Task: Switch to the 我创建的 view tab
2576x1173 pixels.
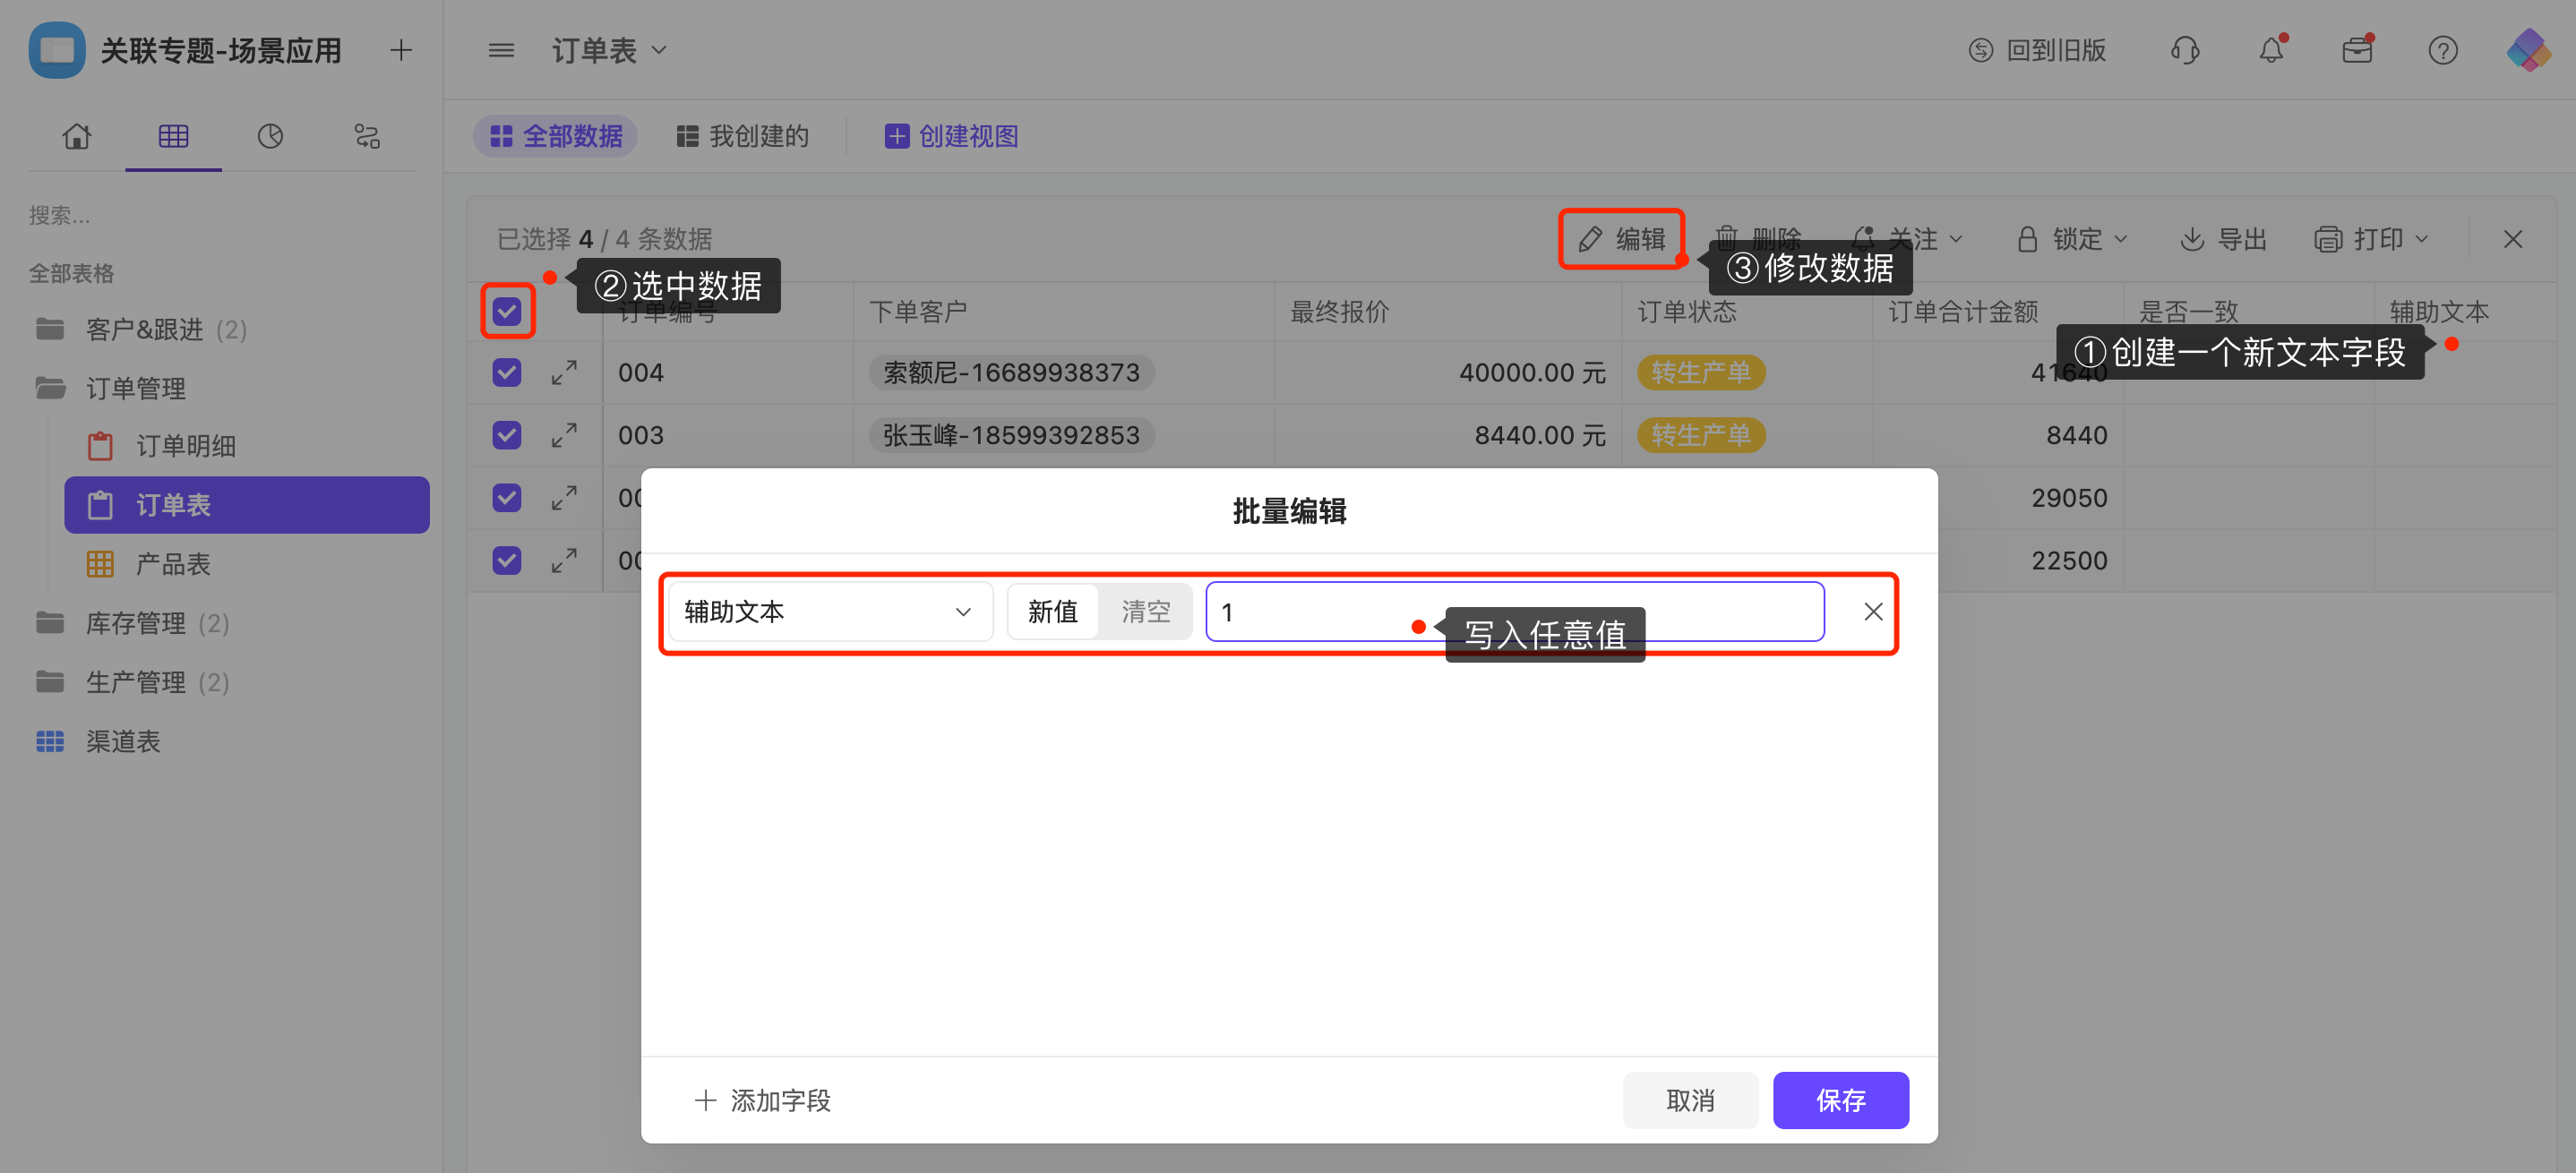Action: [743, 136]
